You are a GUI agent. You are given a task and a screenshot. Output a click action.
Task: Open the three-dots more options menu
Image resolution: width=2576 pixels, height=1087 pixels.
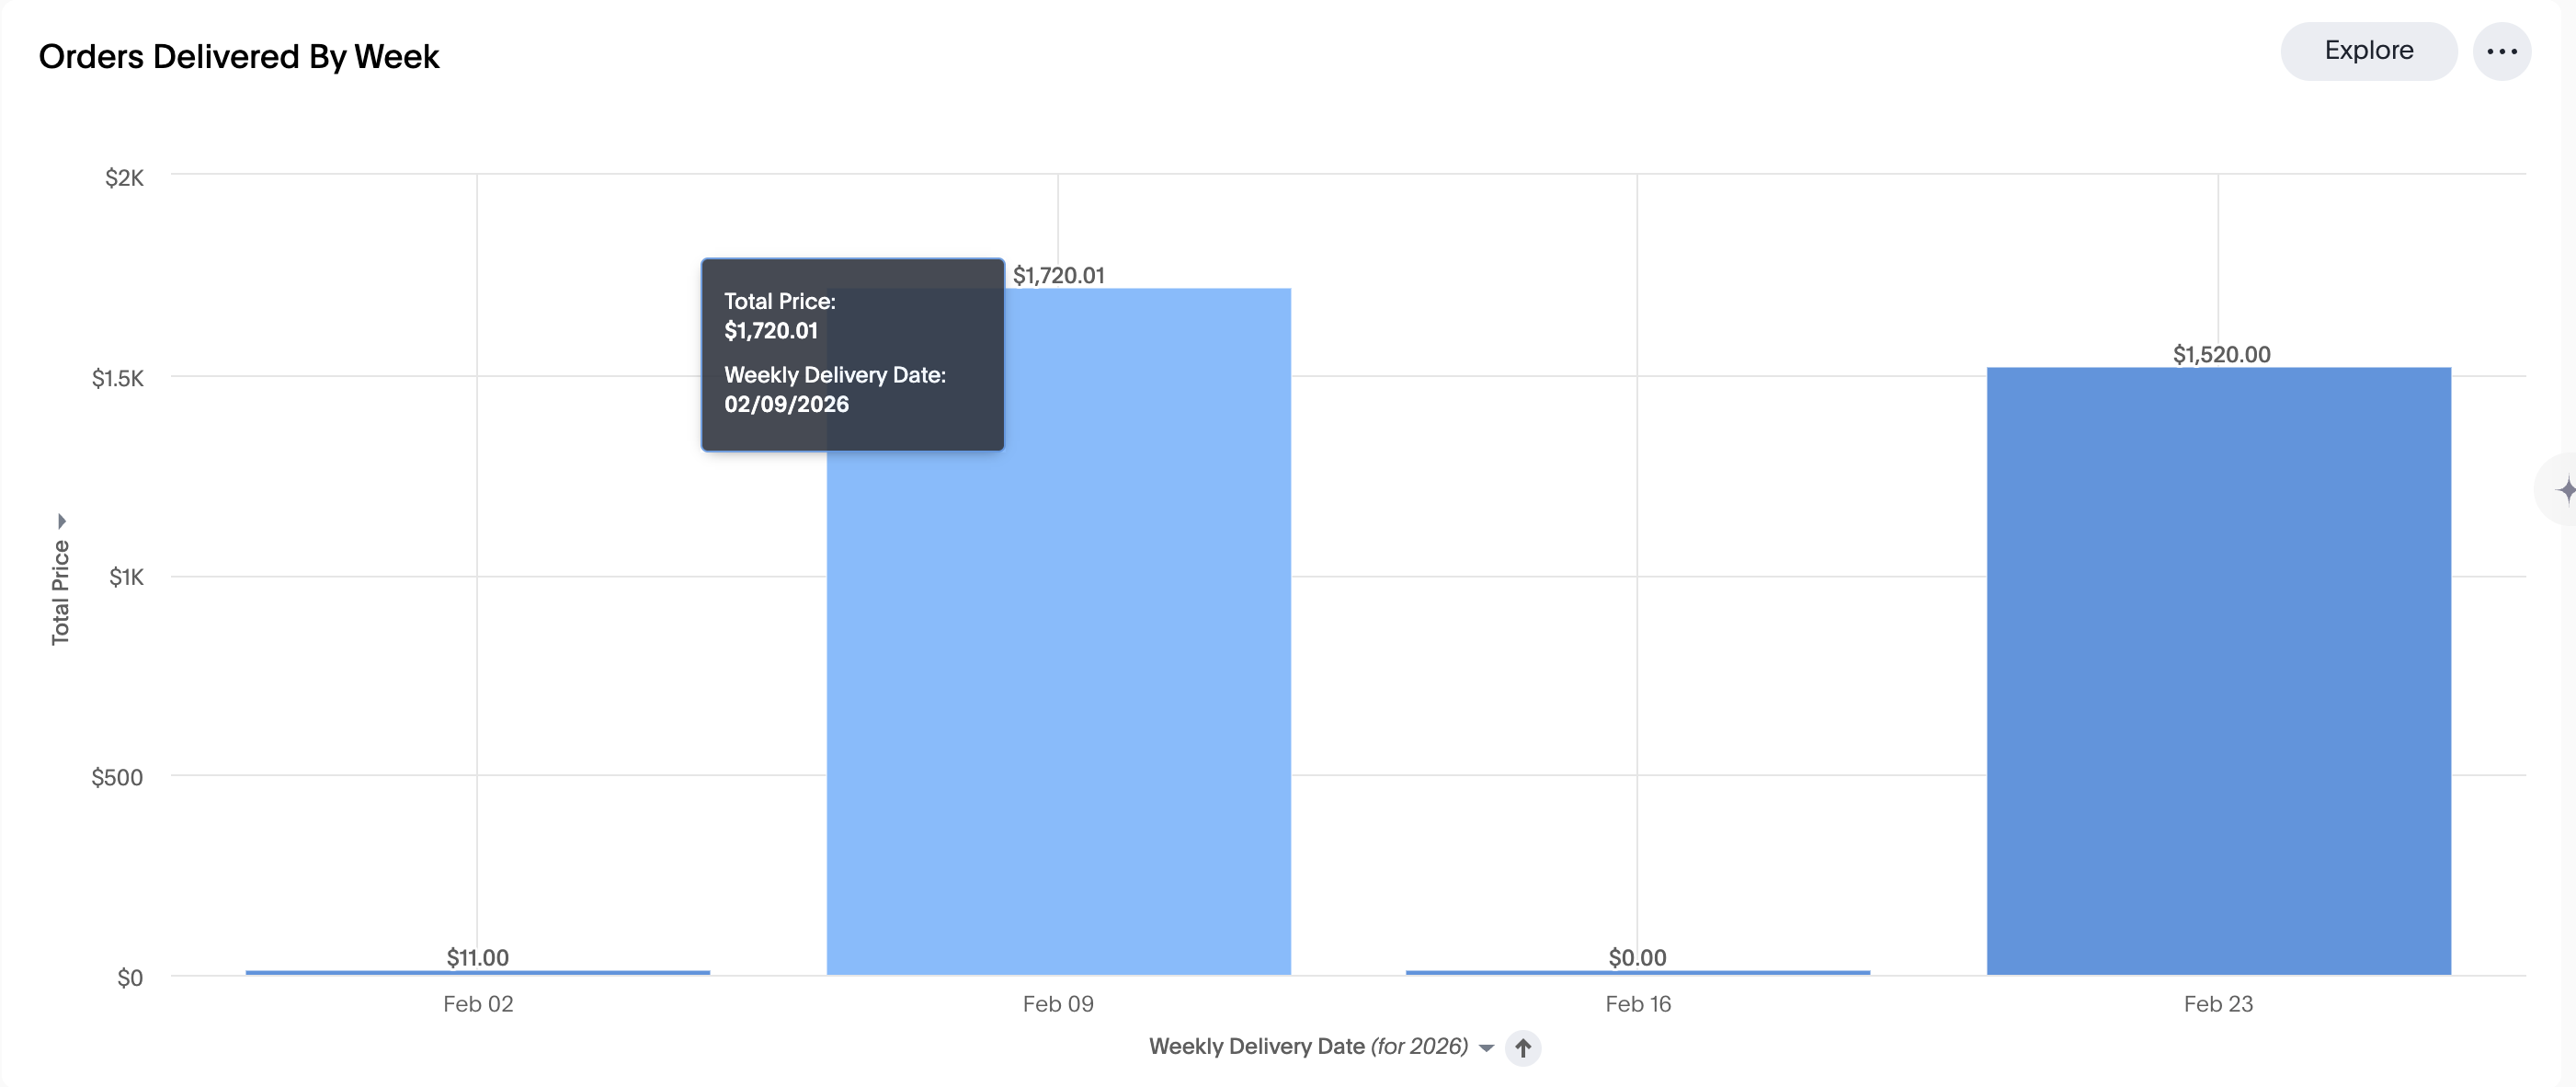point(2501,52)
